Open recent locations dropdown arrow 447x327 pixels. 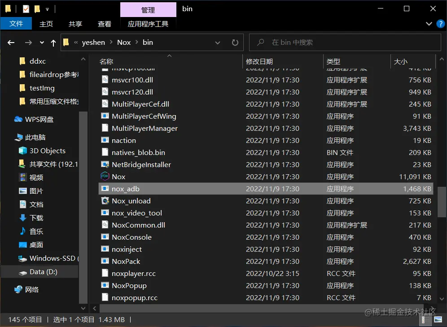point(42,43)
